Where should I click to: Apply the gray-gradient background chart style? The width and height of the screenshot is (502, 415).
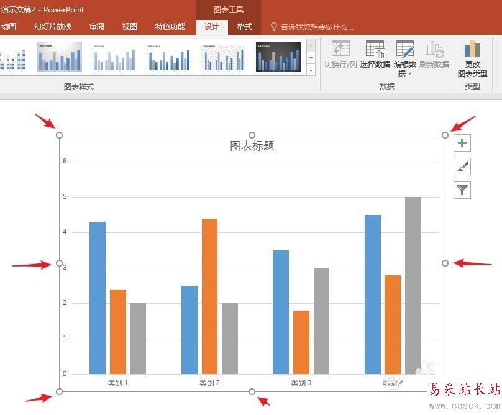pyautogui.click(x=60, y=57)
